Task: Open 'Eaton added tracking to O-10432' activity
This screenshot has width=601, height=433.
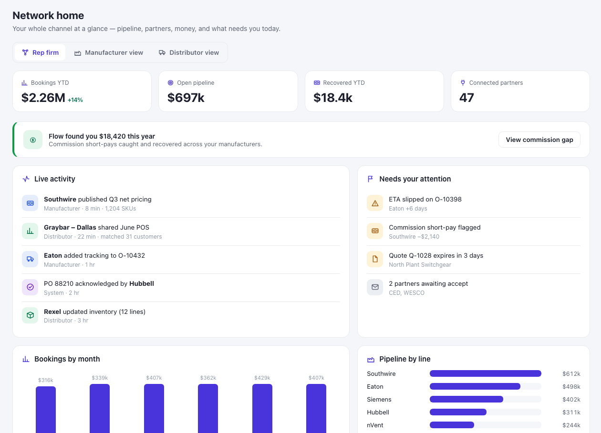Action: tap(181, 260)
